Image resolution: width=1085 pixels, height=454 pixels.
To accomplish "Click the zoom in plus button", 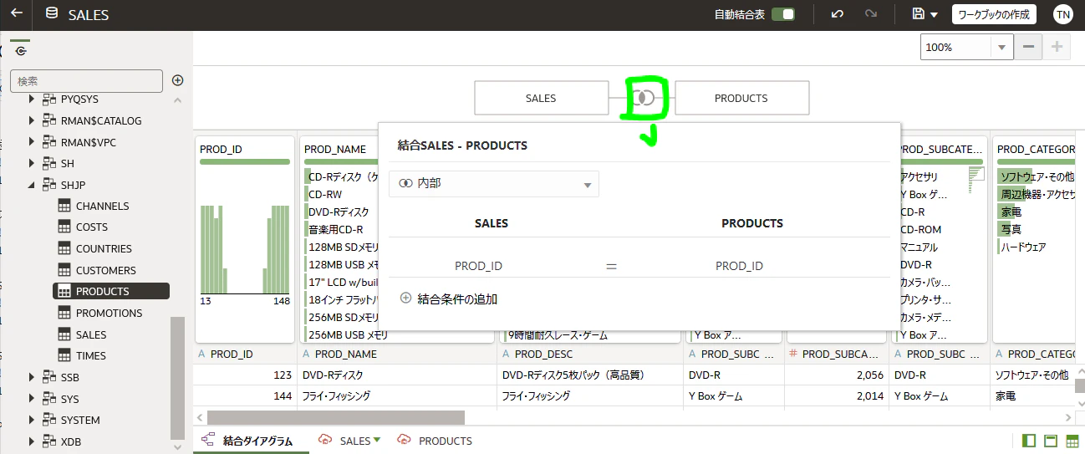I will [1057, 47].
